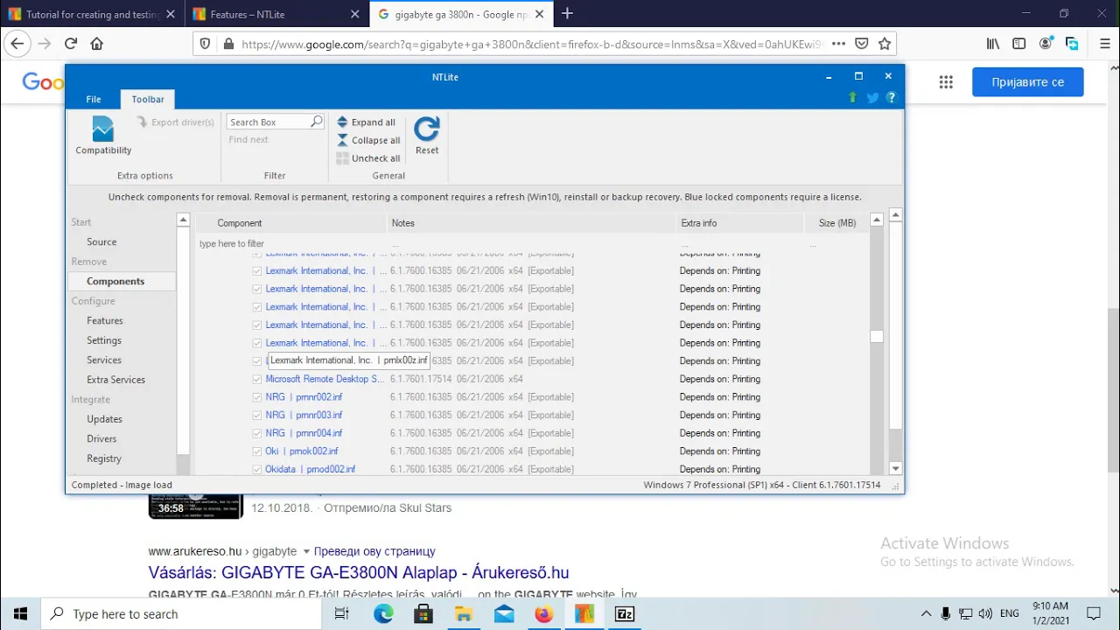Screen dimensions: 1120x630
Task: Uncheck the Oki pmok002.inf checkbox
Action: 256,451
